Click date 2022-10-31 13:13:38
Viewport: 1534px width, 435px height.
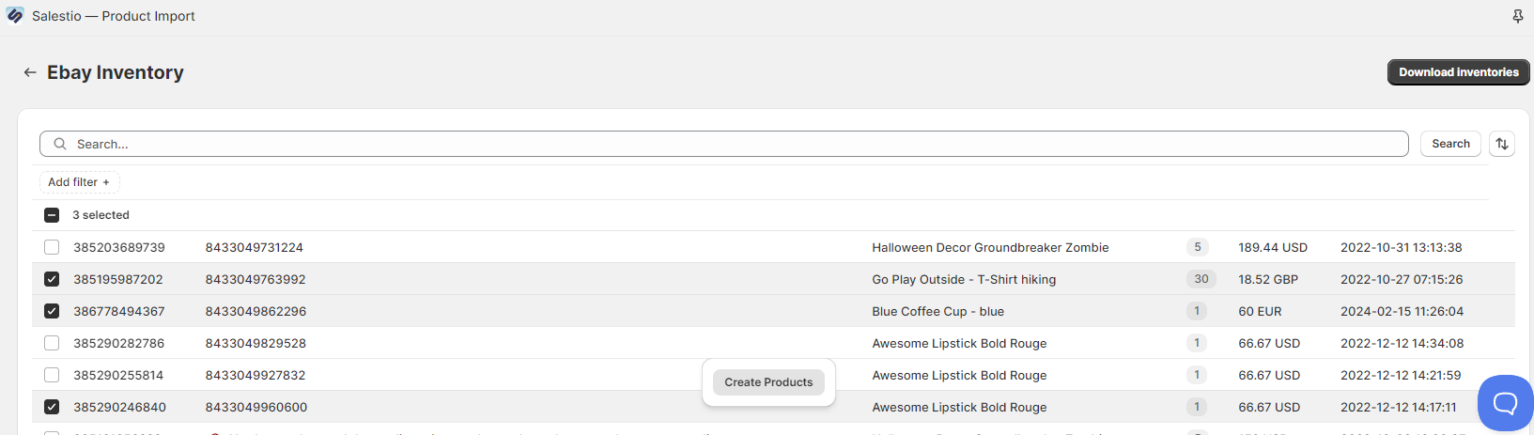[1401, 247]
